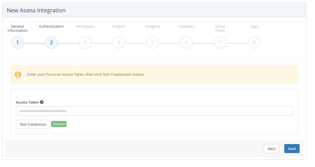This screenshot has height=167, width=315.
Task: Click the Back button
Action: [x=271, y=148]
